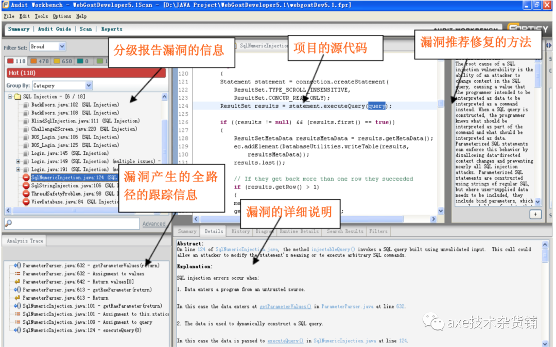Select BackDoors.java:108 SQL Injection issue
Viewport: 556px width, 347px height.
click(75, 113)
